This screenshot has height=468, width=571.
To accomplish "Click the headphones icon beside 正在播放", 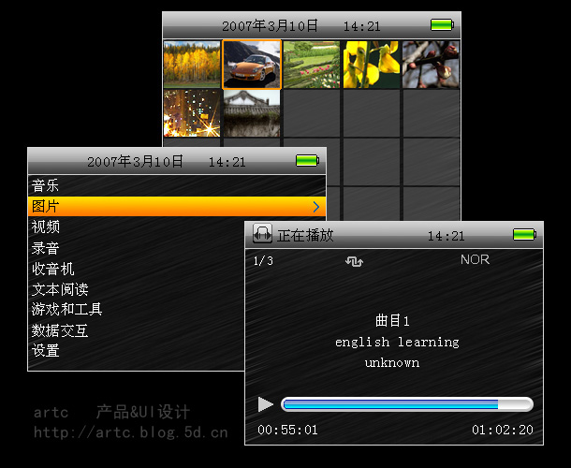I will click(x=262, y=233).
